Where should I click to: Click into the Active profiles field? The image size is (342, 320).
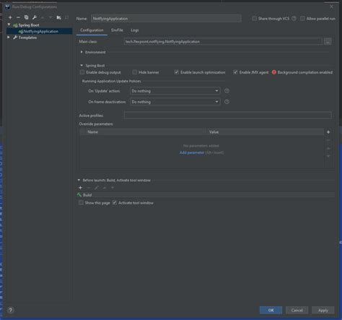pos(228,116)
